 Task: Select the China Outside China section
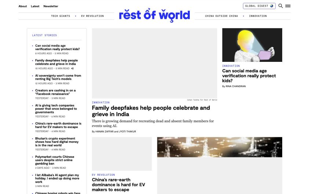click(221, 16)
